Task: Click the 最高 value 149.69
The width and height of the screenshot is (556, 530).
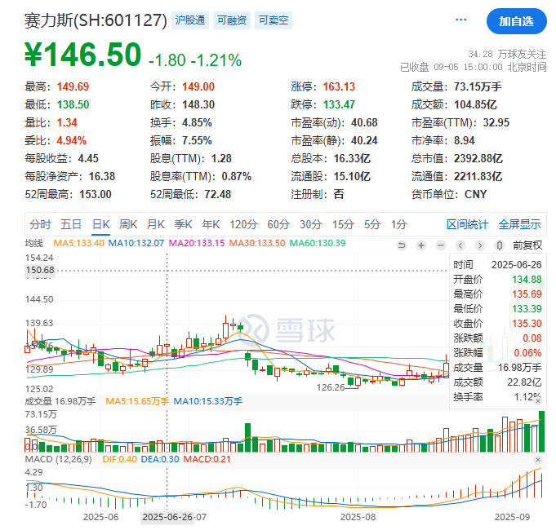Action: [x=73, y=86]
